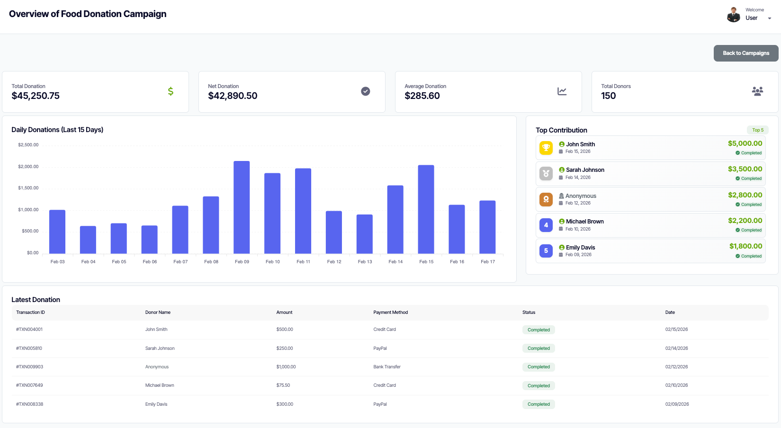Click the Completed badge on transaction #TXN005810

point(538,348)
